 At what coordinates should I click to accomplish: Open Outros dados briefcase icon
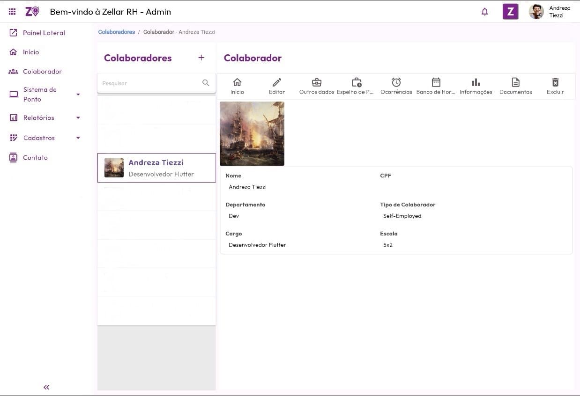point(317,83)
